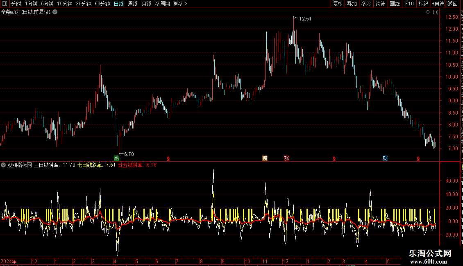The width and height of the screenshot is (463, 266).
Task: Select the 5分钟 period tab
Action: tap(47, 4)
